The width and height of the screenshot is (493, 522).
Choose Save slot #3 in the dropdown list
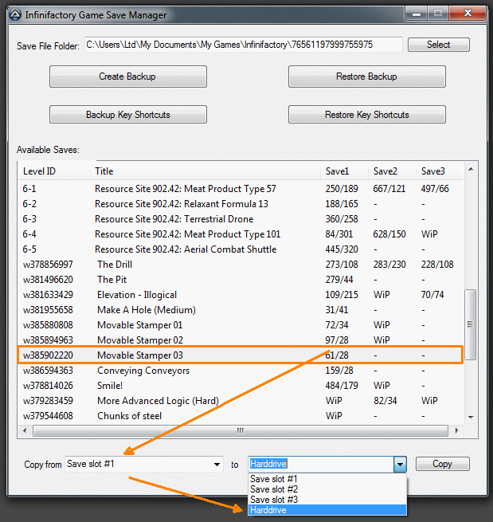(x=327, y=500)
